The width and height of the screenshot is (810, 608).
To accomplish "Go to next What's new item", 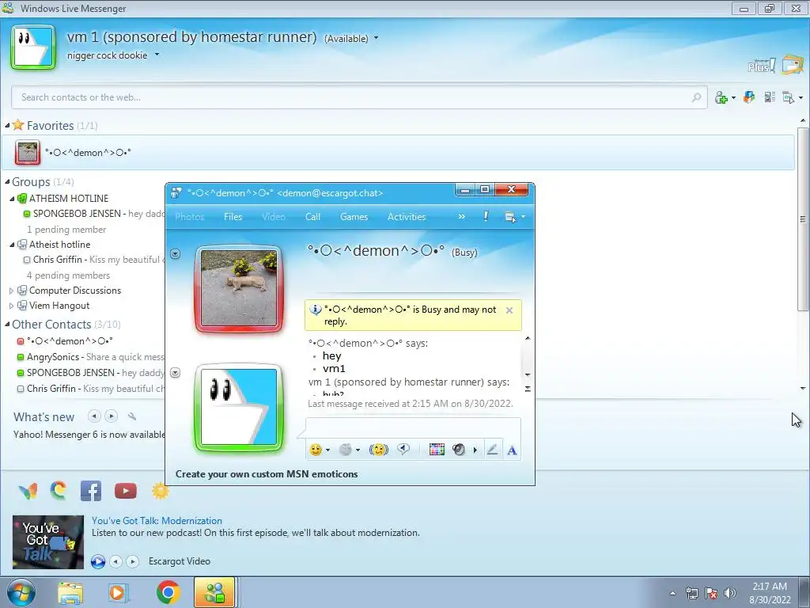I will (x=111, y=416).
